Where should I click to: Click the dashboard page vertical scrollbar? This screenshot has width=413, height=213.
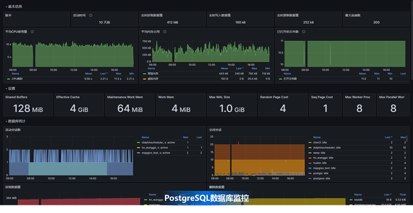click(412, 40)
